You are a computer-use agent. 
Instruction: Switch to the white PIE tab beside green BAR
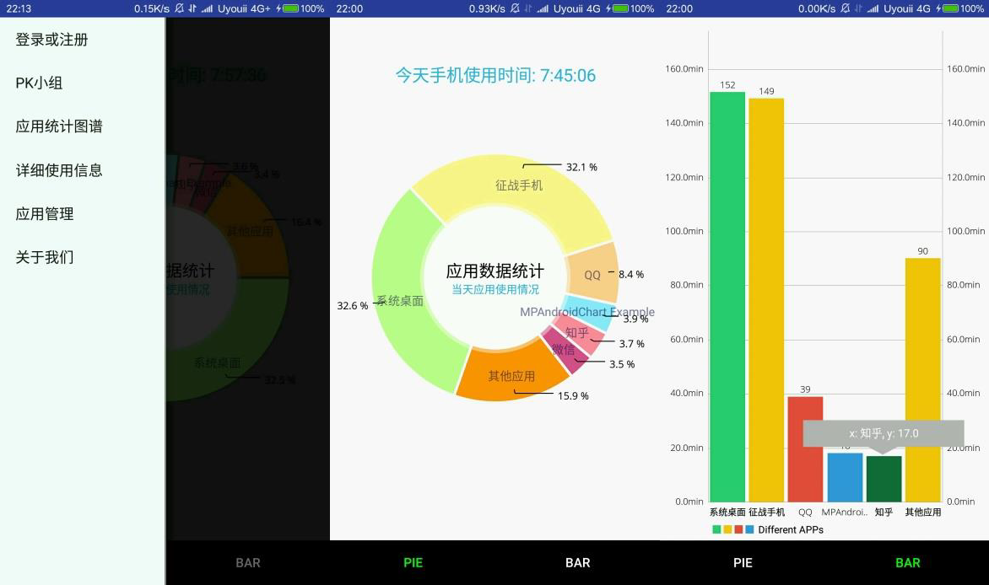(x=743, y=563)
